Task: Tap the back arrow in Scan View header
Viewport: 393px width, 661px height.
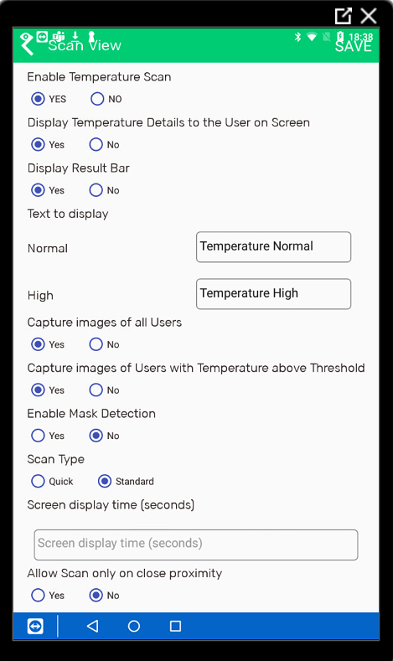Action: point(27,45)
